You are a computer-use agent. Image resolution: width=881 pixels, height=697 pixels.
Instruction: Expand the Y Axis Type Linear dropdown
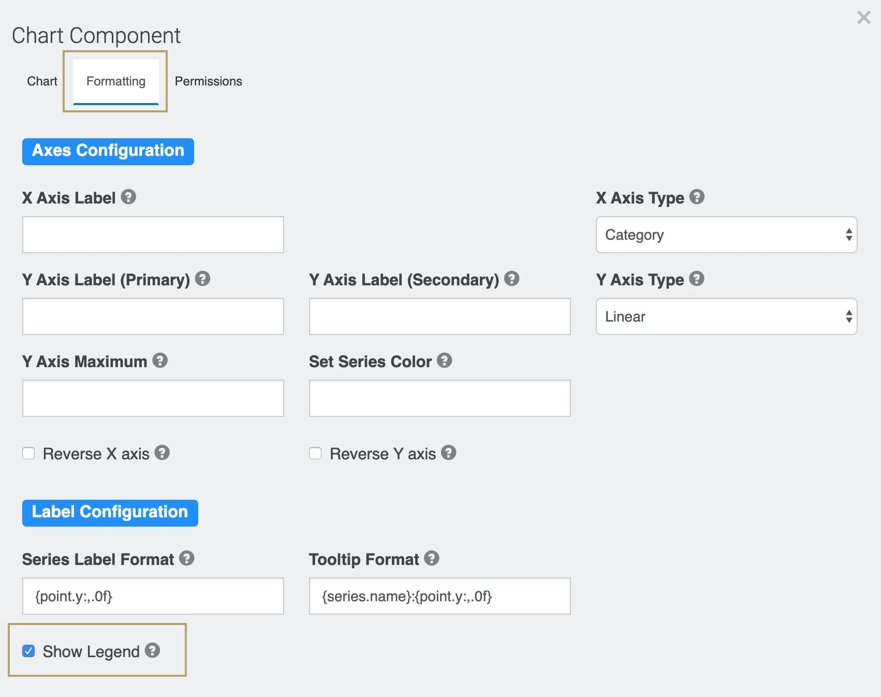tap(726, 316)
